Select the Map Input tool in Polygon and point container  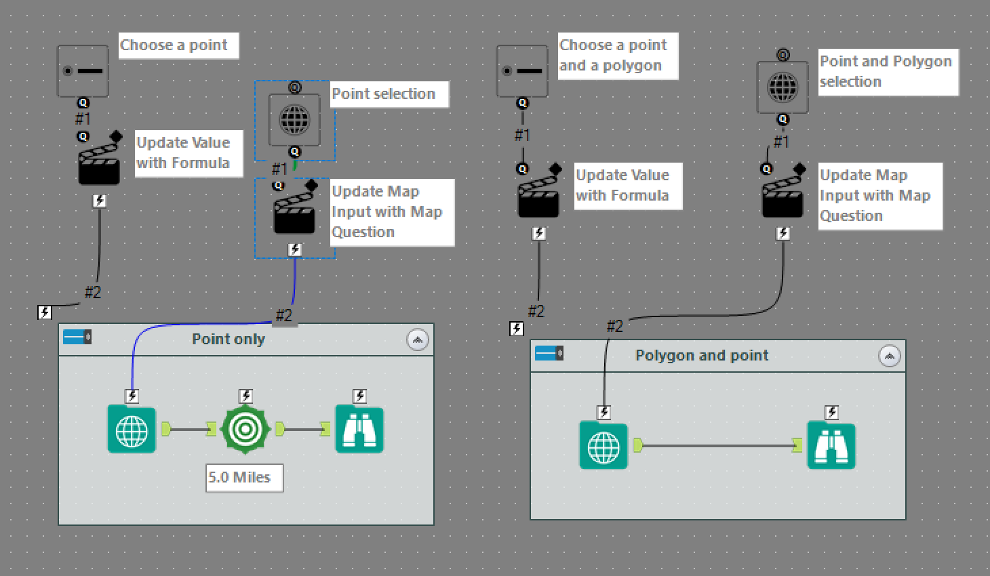(x=603, y=446)
